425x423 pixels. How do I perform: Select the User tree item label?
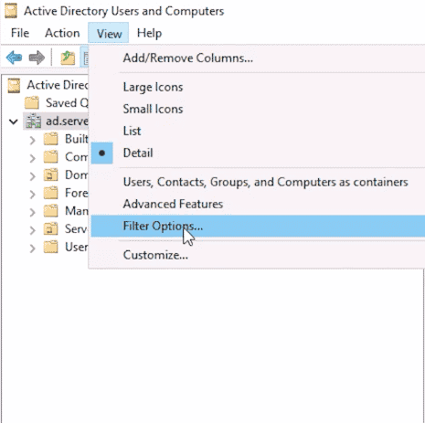77,247
